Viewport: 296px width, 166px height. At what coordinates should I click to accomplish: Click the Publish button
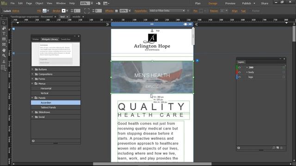coord(247,3)
